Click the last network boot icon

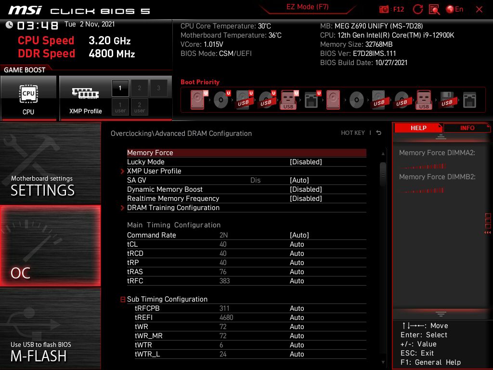[469, 100]
